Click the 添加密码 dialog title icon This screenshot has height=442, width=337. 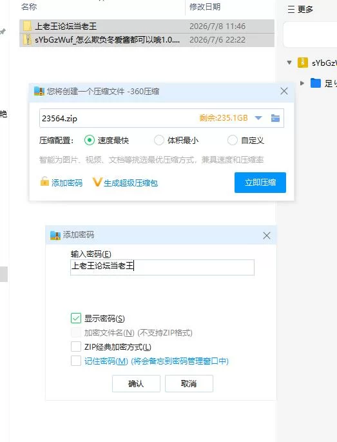click(55, 235)
